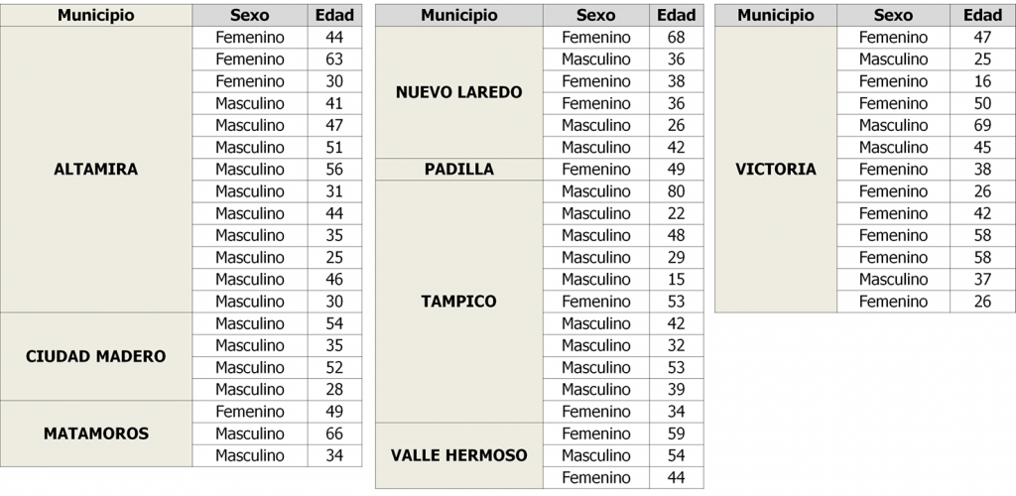The width and height of the screenshot is (1016, 496).
Task: Click age 59 in VALLE HERMOSO rows
Action: (x=677, y=434)
